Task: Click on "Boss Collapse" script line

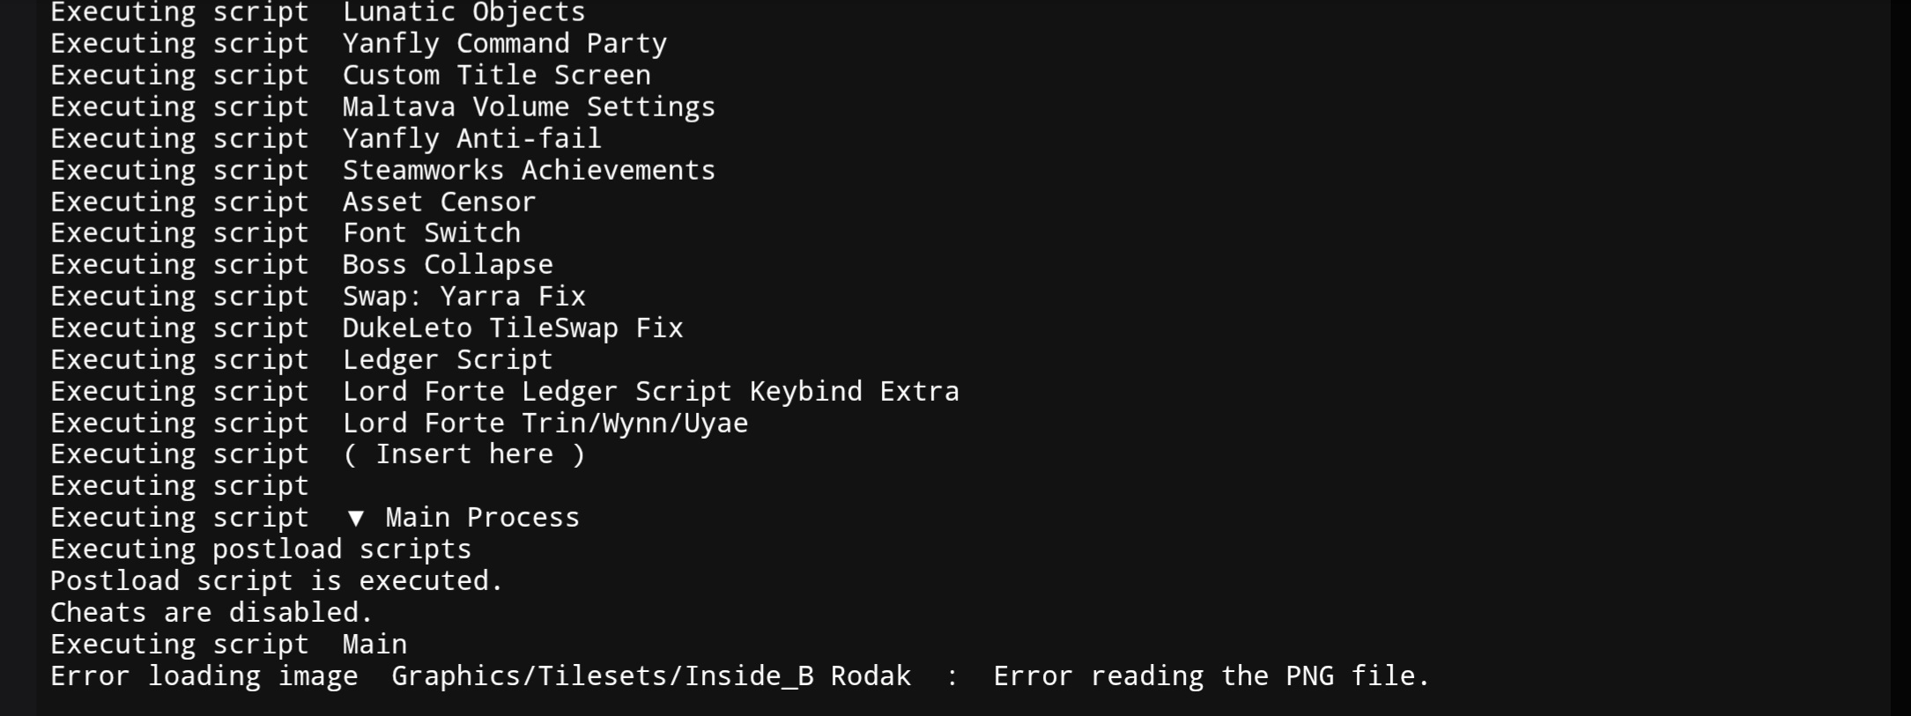Action: (x=448, y=265)
